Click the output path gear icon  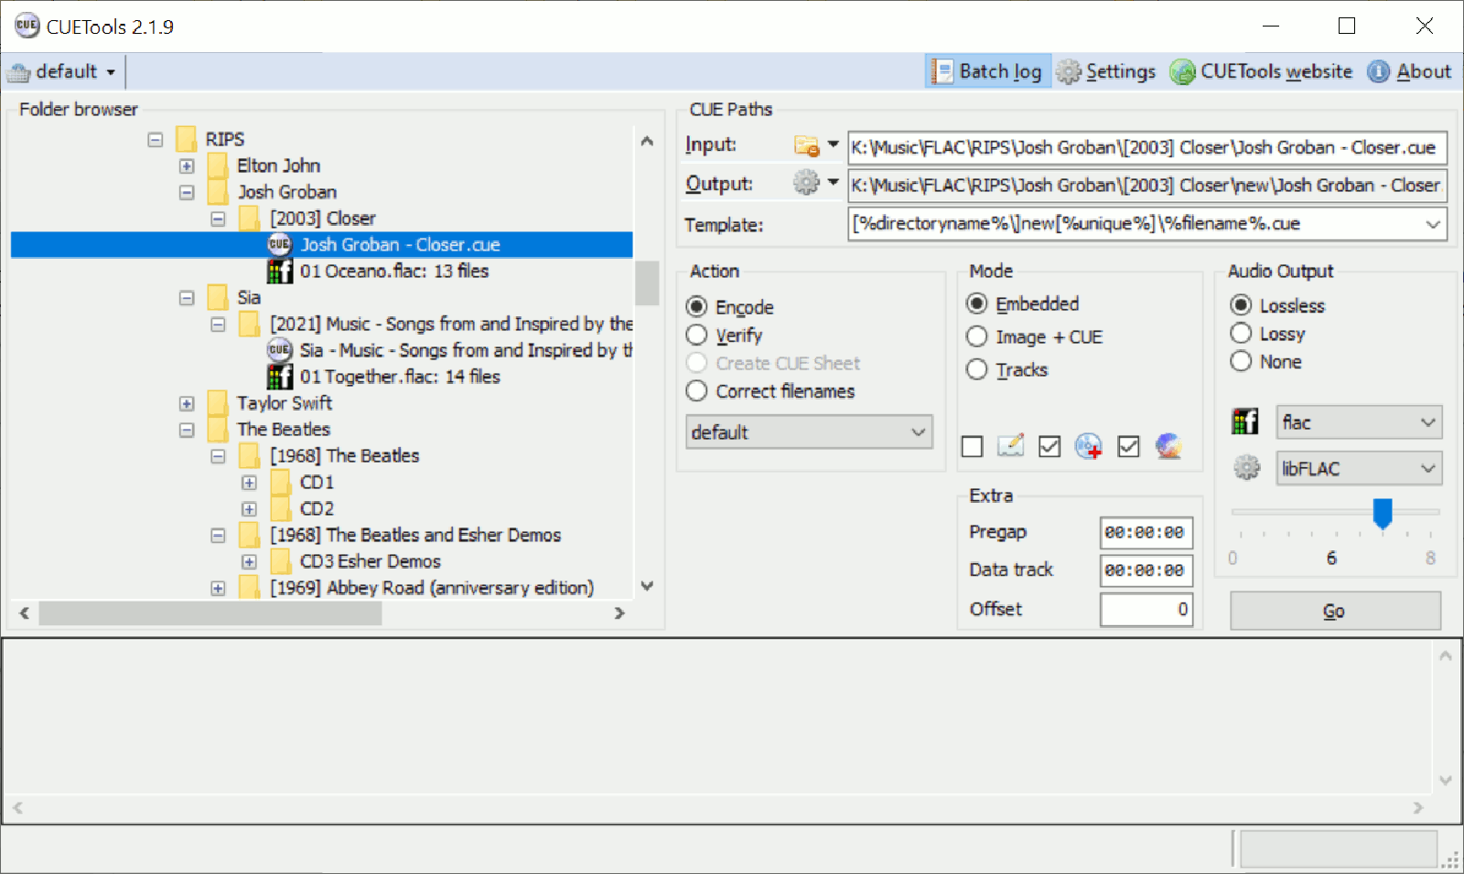coord(806,183)
